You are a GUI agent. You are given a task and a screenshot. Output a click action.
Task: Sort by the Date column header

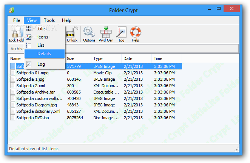tap(136, 58)
